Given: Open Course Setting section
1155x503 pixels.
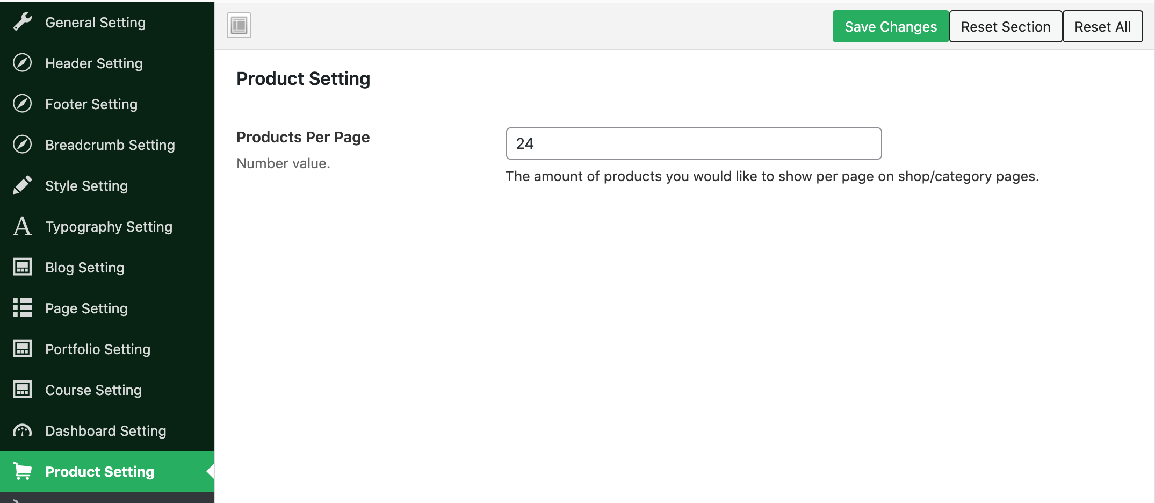Looking at the screenshot, I should 107,390.
